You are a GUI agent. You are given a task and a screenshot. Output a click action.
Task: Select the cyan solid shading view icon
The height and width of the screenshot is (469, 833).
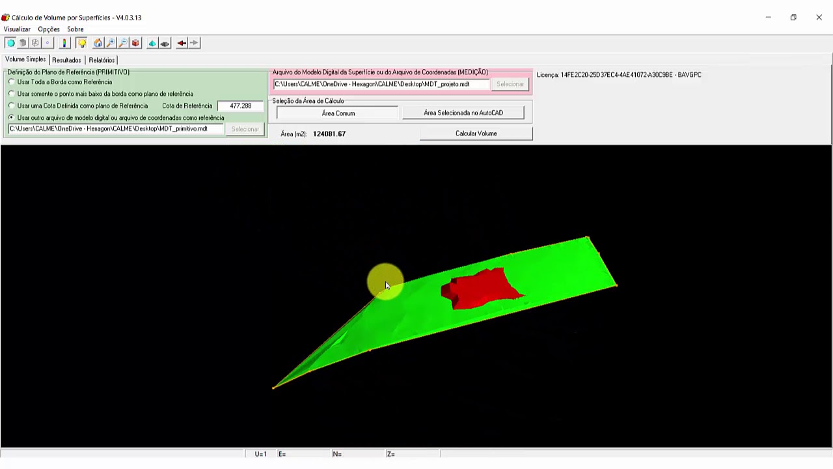(10, 43)
